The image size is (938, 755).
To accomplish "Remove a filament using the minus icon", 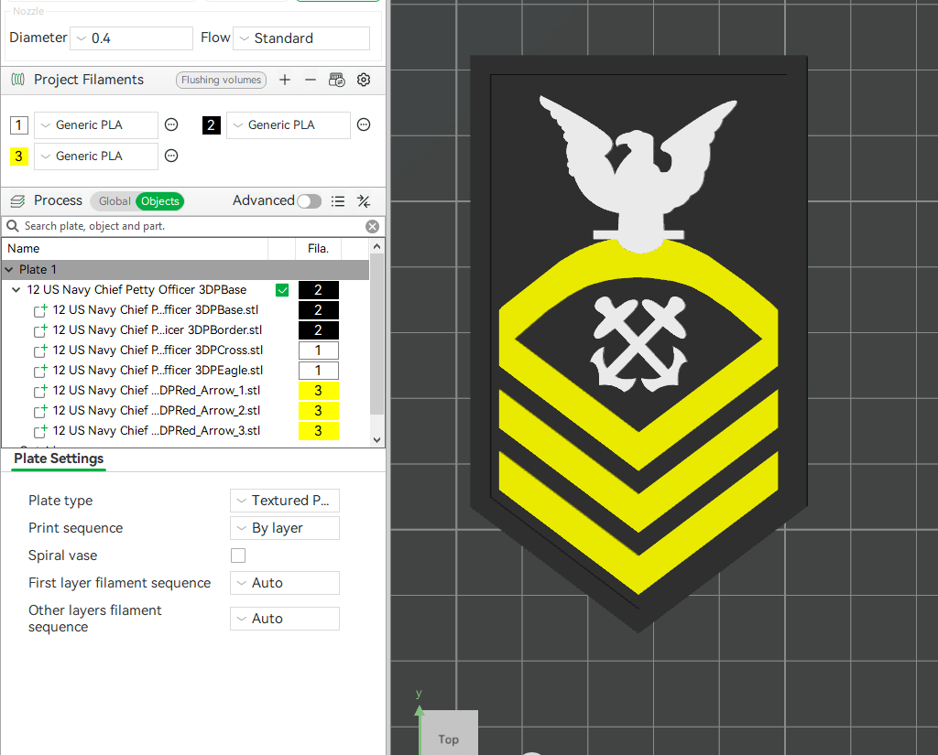I will click(x=311, y=80).
